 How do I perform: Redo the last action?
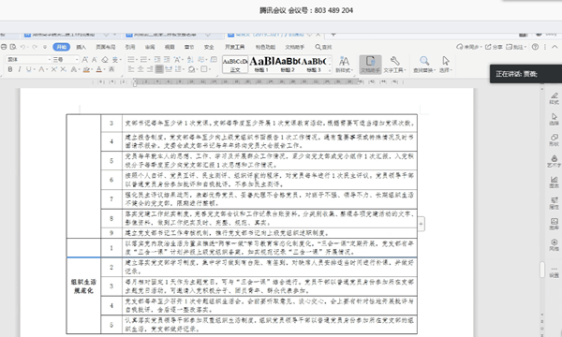tap(35, 47)
